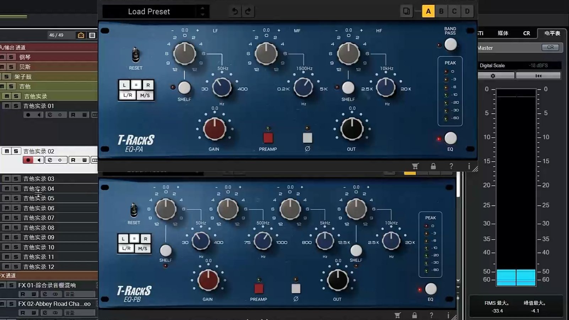
Task: Toggle the EQ bypass button on EQ-PB
Action: 431,289
